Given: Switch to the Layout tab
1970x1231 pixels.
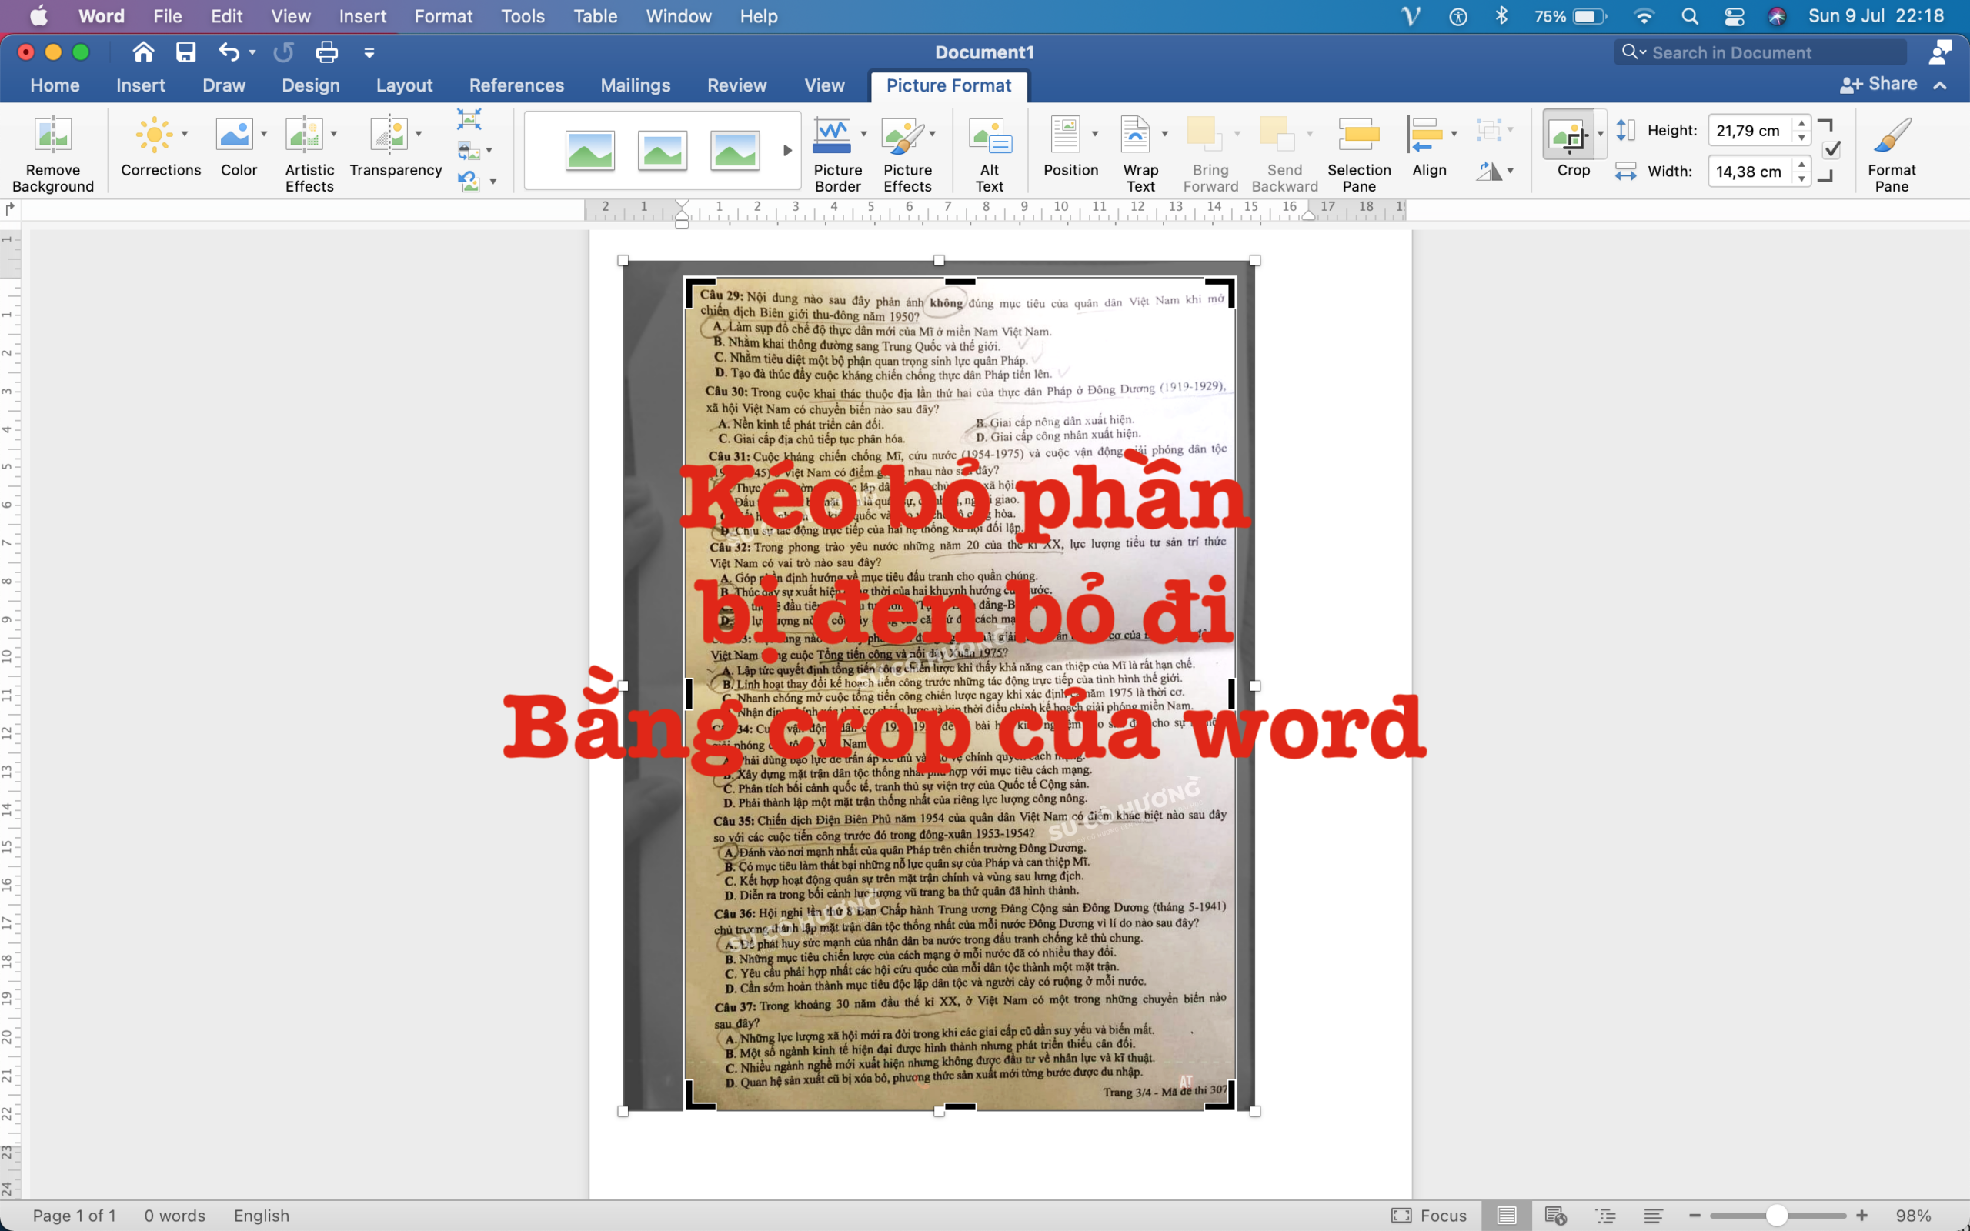Looking at the screenshot, I should tap(404, 85).
